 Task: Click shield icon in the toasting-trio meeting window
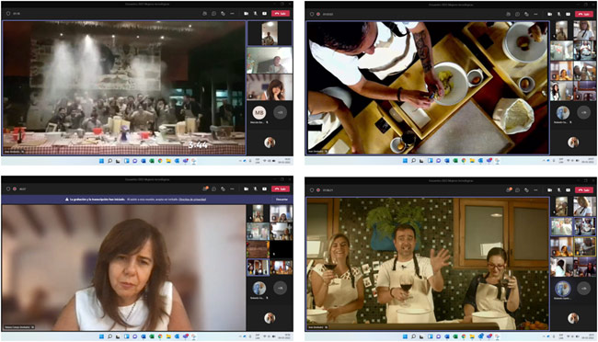[x=312, y=189]
